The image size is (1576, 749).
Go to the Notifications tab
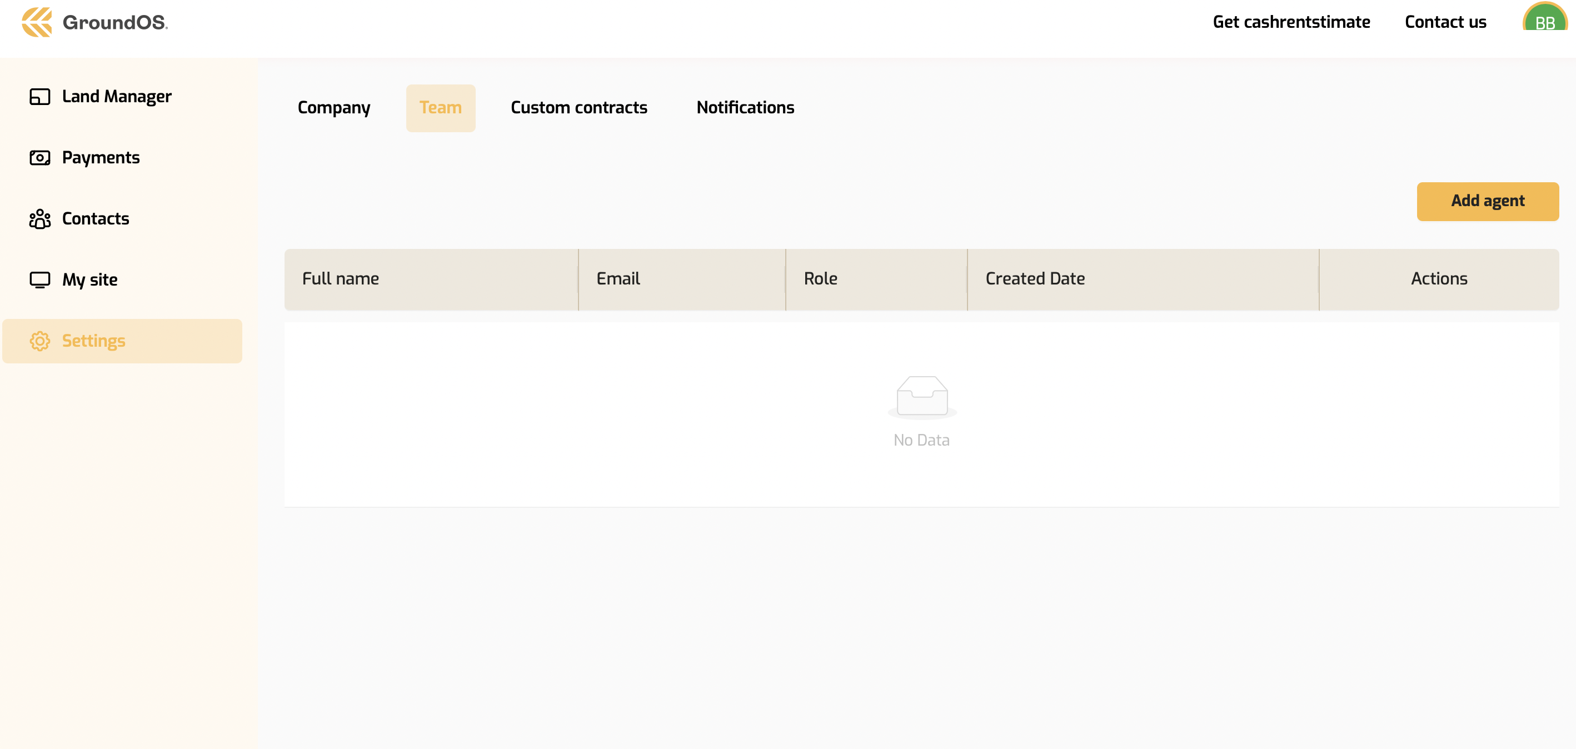745,108
